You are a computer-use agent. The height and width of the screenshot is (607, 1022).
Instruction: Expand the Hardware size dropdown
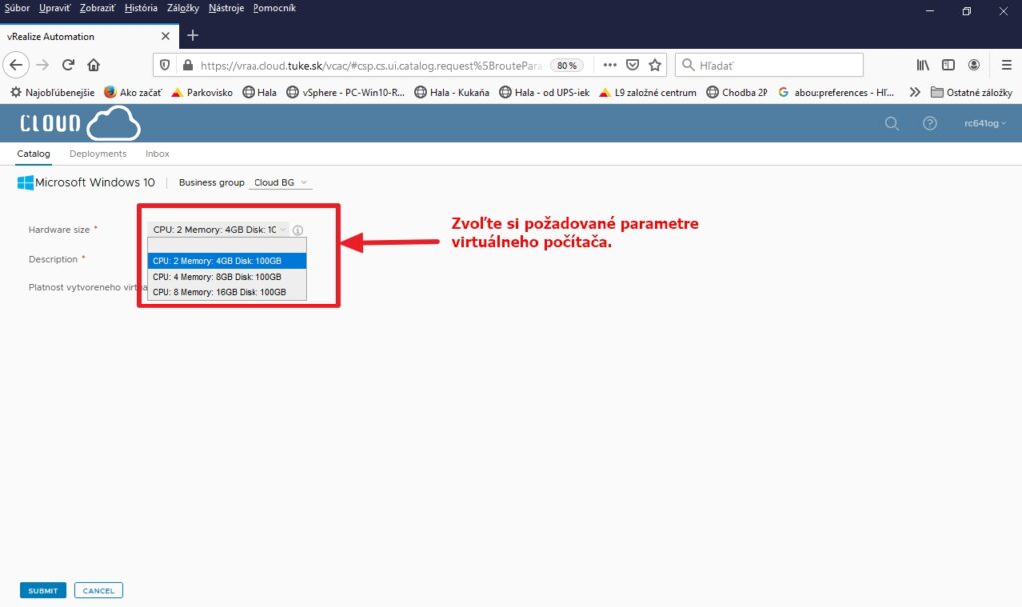coord(220,229)
